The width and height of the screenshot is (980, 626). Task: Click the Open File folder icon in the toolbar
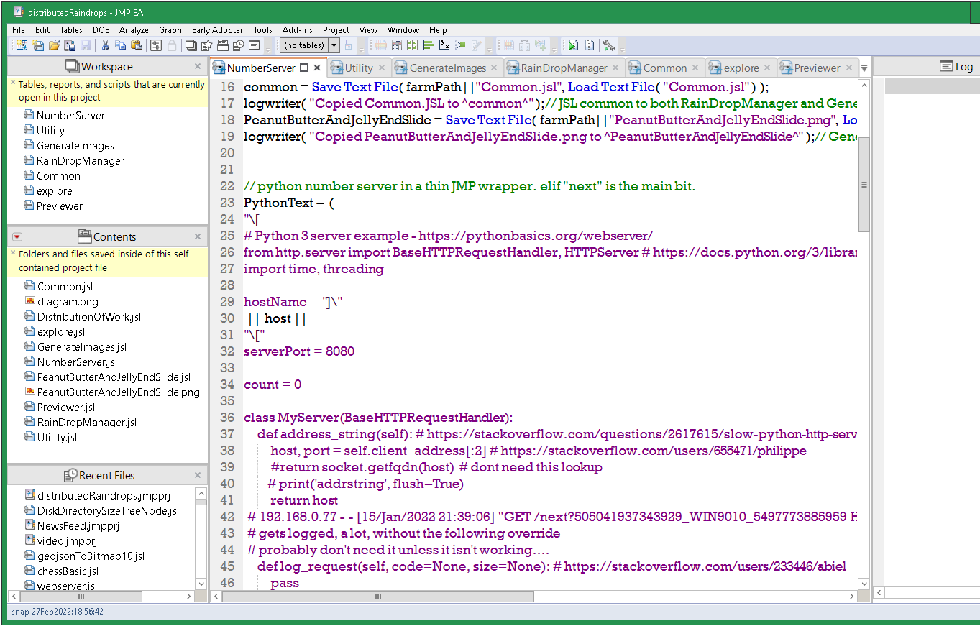point(55,45)
